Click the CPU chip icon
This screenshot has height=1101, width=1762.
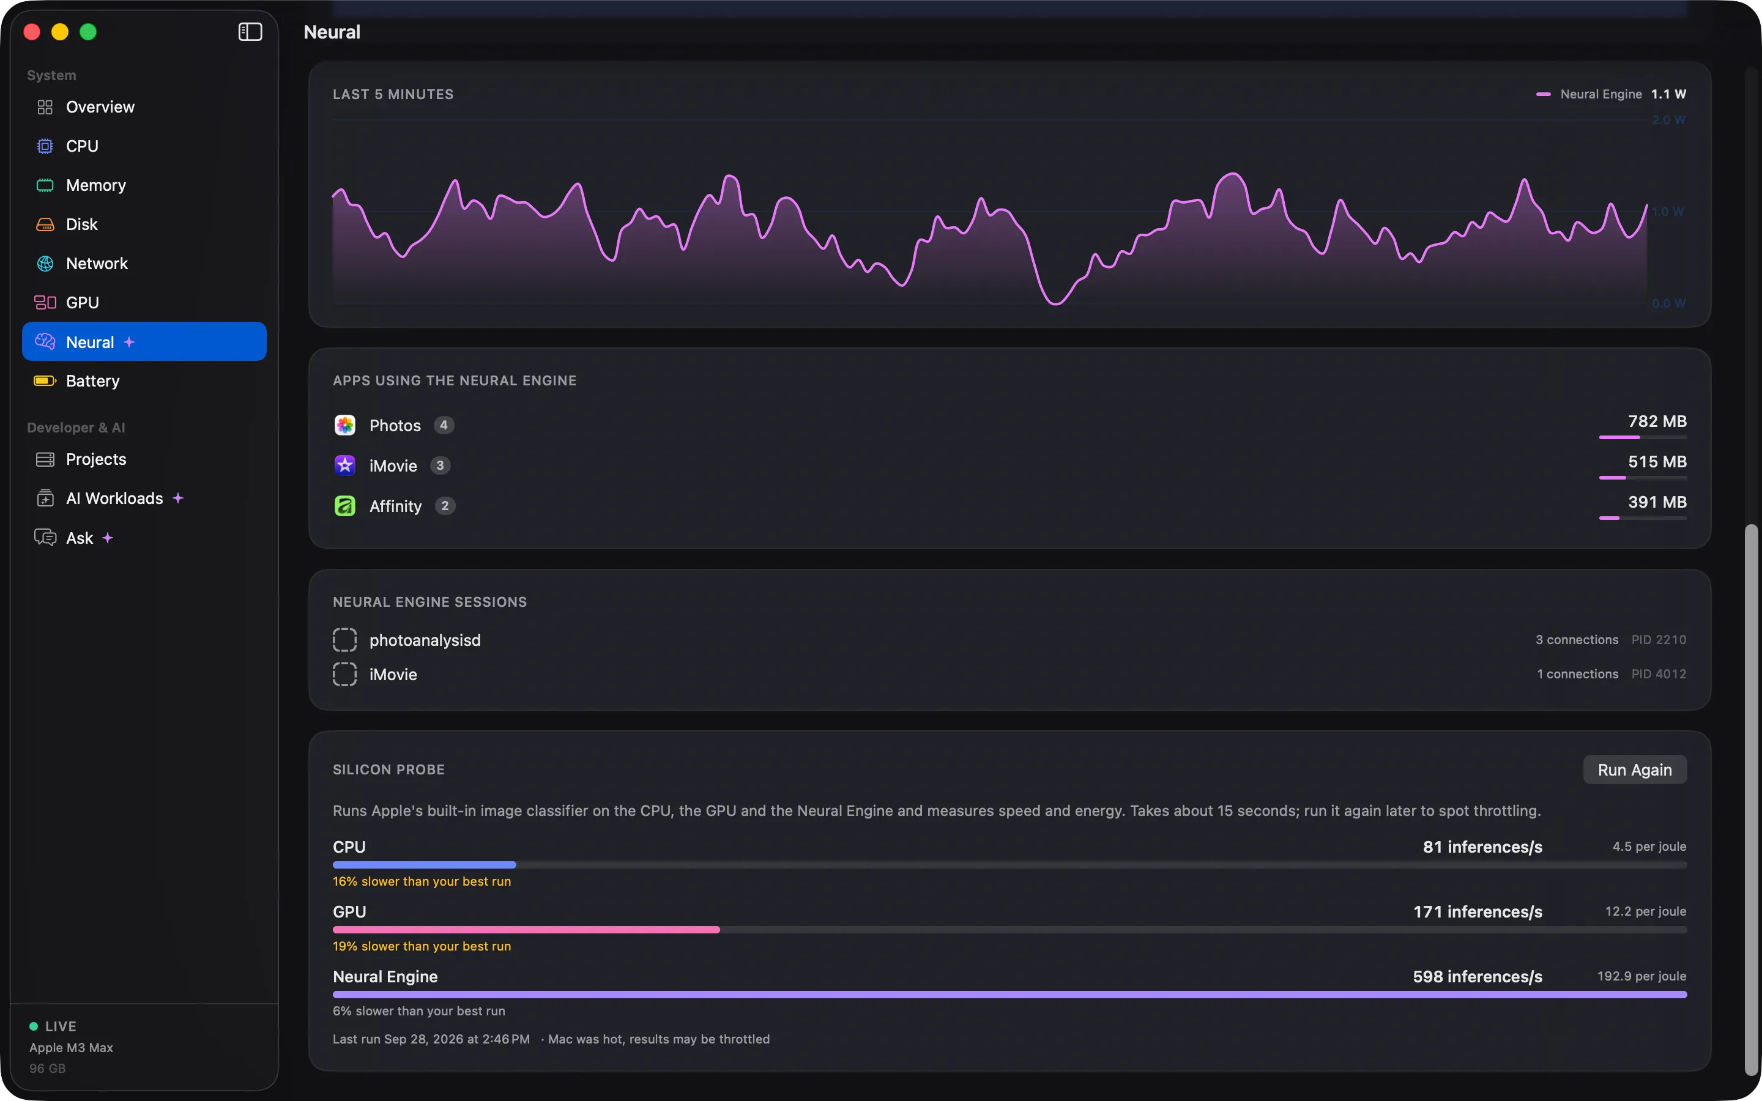pos(45,146)
